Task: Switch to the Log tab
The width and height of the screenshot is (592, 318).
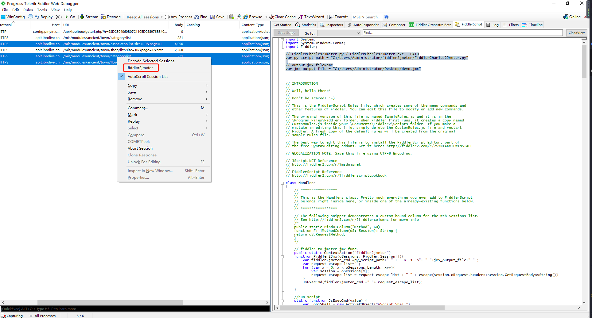Action: pyautogui.click(x=493, y=25)
